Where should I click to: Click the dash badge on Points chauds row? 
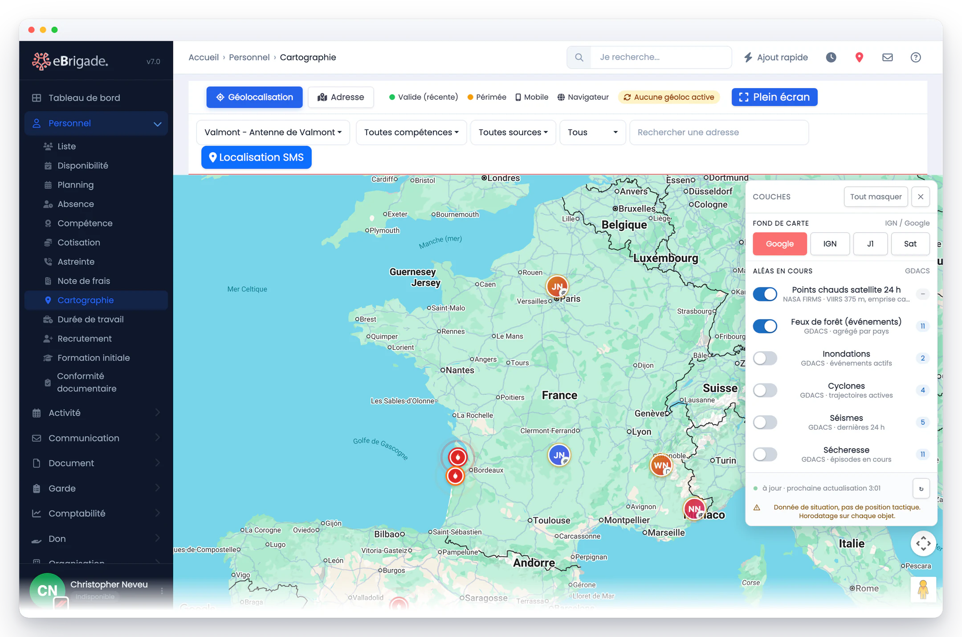pyautogui.click(x=922, y=294)
